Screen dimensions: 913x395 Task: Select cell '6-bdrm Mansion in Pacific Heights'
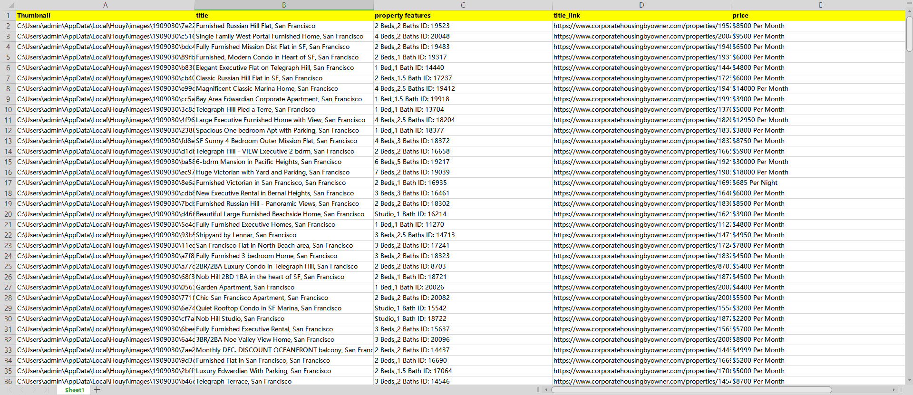pos(284,162)
